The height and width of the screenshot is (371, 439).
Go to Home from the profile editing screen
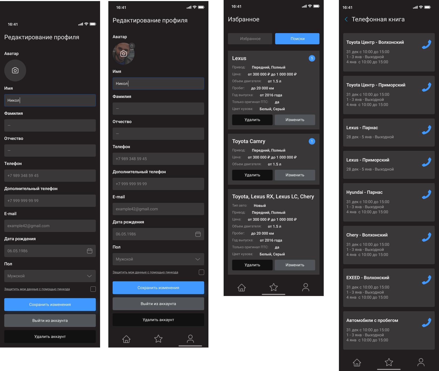tap(126, 339)
